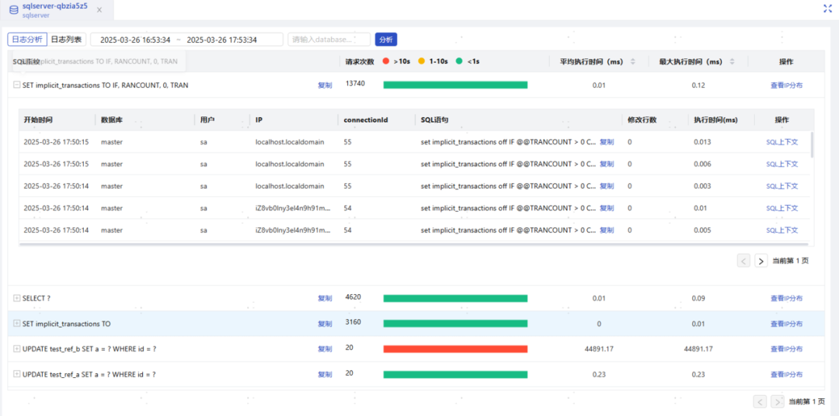The height and width of the screenshot is (416, 839).
Task: Switch to 日志列表 tab
Action: click(66, 39)
